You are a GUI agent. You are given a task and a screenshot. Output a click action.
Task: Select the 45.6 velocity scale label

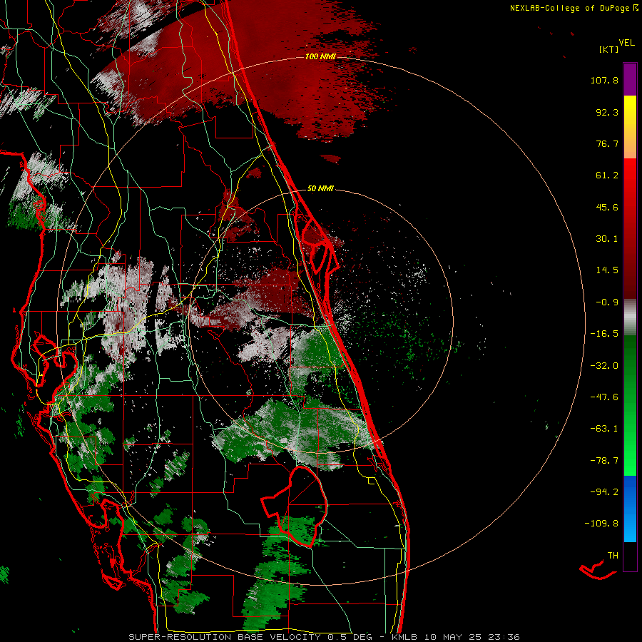[x=607, y=207]
